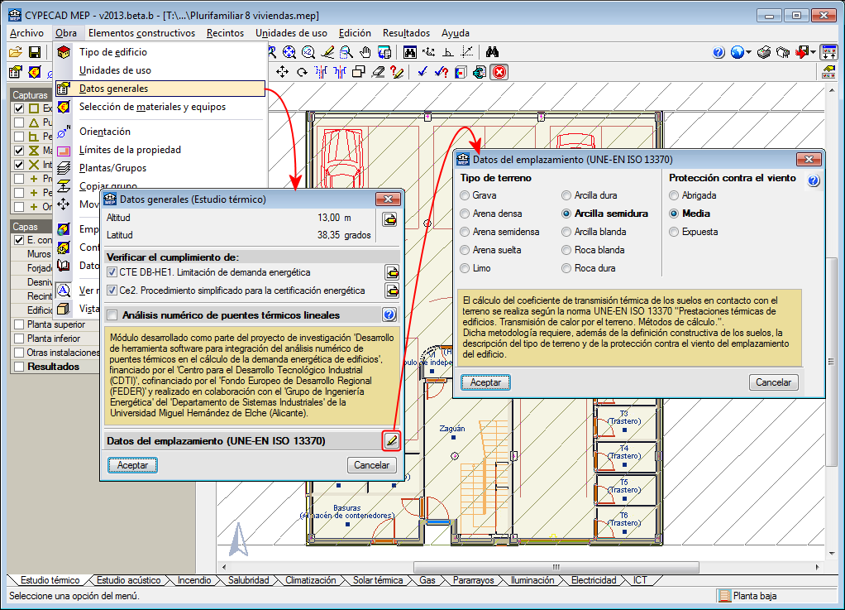Click Aceptar in Datos del emplazamiento dialog
This screenshot has height=610, width=845.
(x=485, y=382)
